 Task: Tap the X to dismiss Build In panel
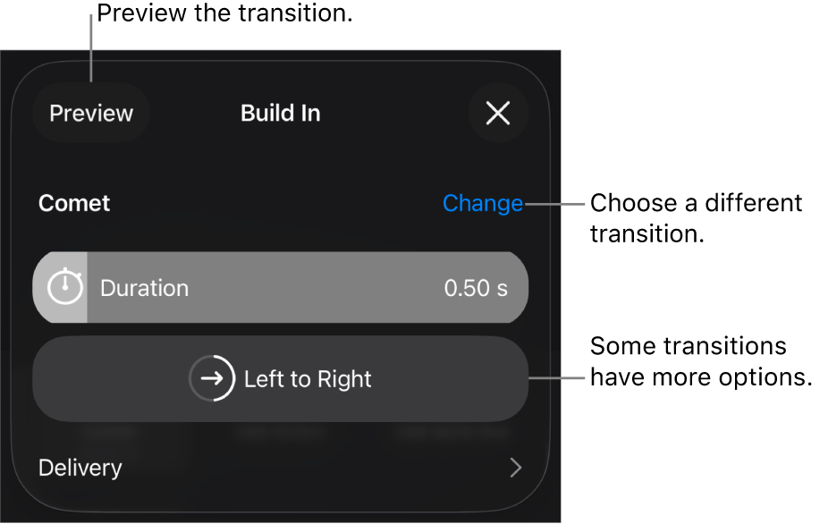click(x=498, y=114)
